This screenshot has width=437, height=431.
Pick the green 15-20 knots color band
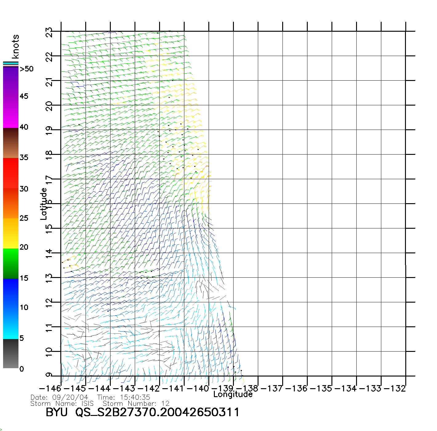[x=11, y=263]
